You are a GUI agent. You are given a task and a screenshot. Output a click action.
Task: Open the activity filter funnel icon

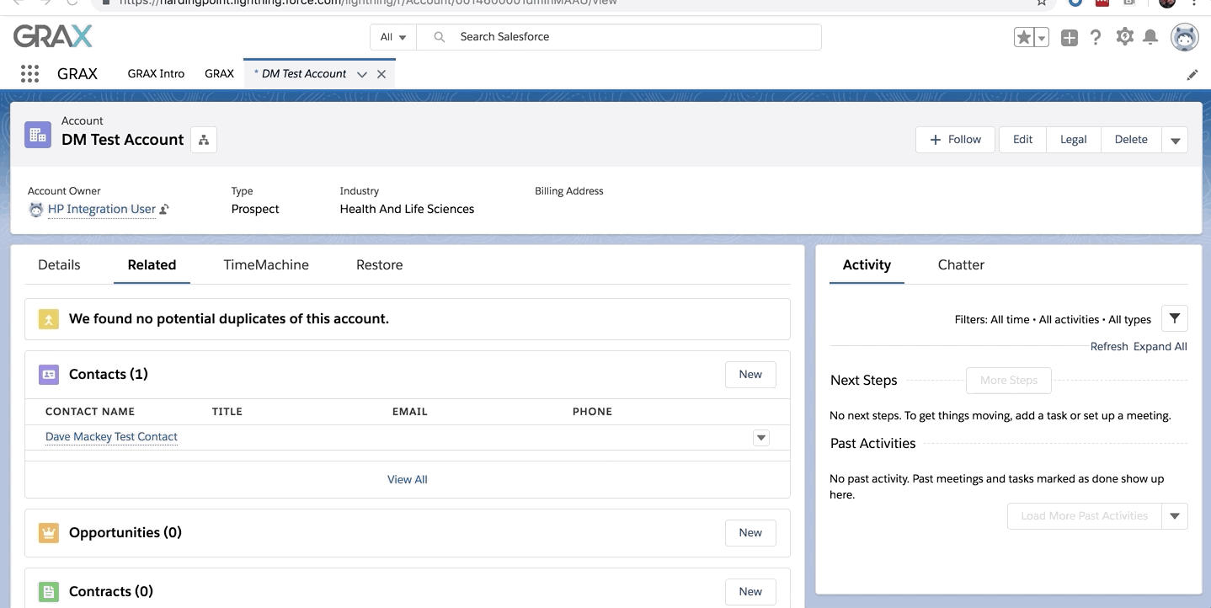click(1175, 318)
